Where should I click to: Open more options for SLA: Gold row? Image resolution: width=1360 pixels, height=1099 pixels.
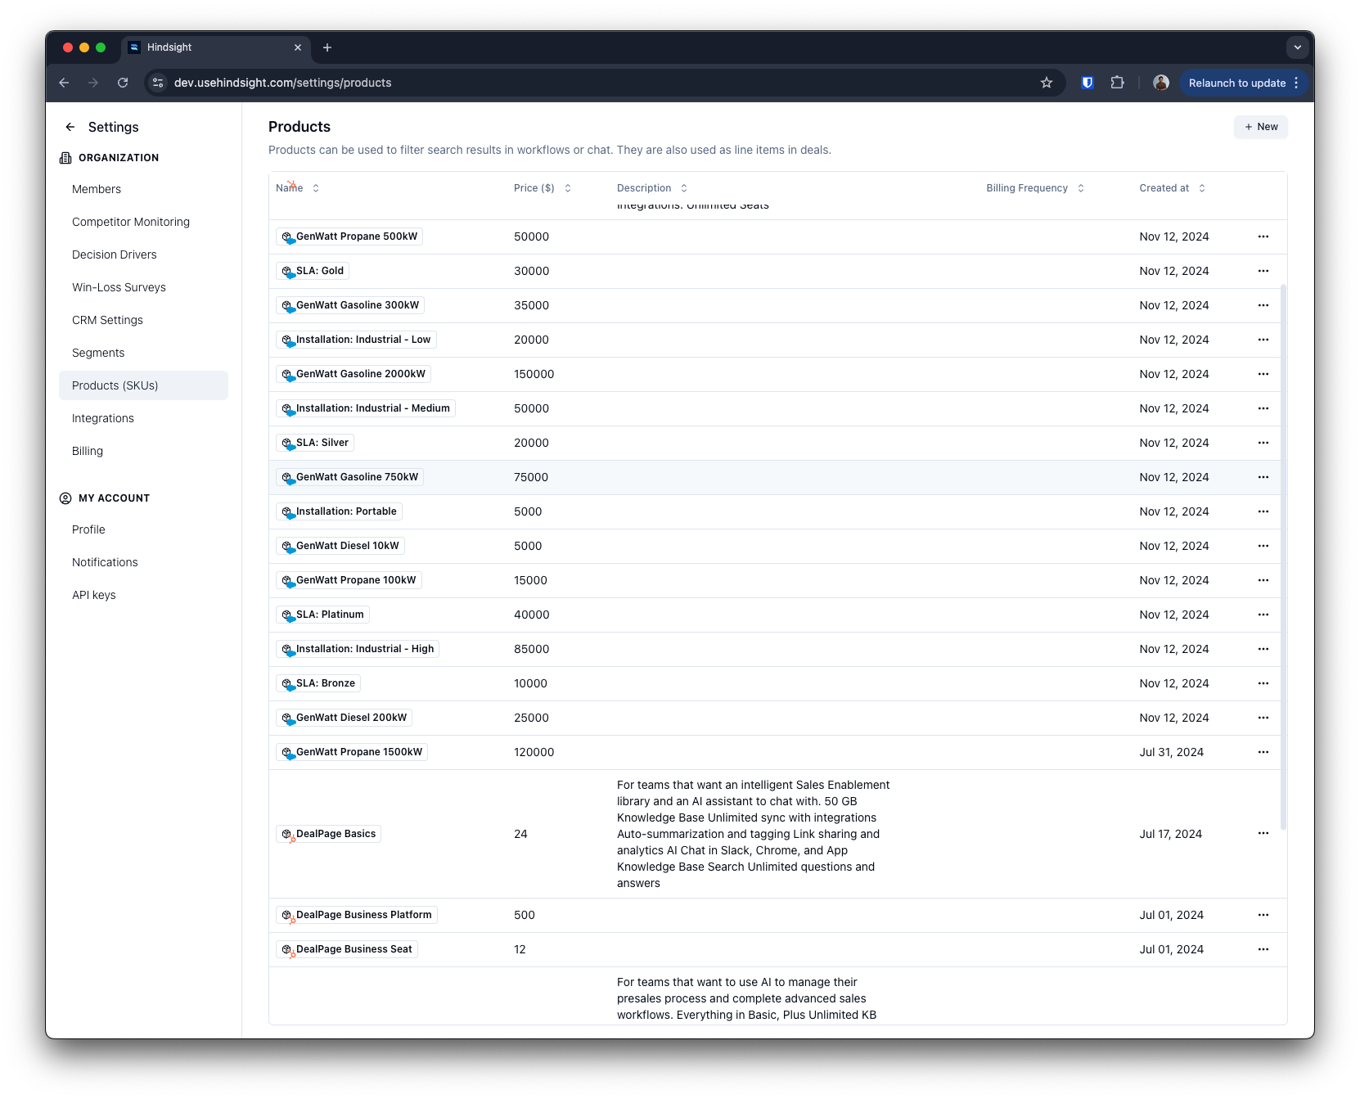(x=1263, y=271)
